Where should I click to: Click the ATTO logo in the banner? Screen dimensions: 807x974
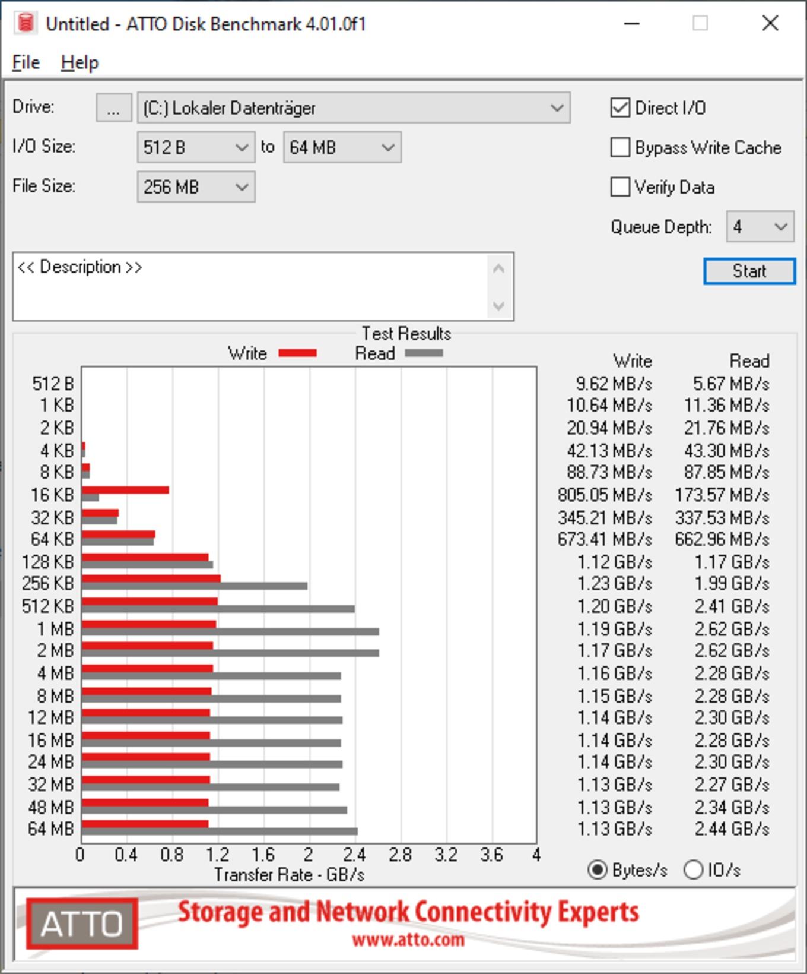[x=82, y=924]
